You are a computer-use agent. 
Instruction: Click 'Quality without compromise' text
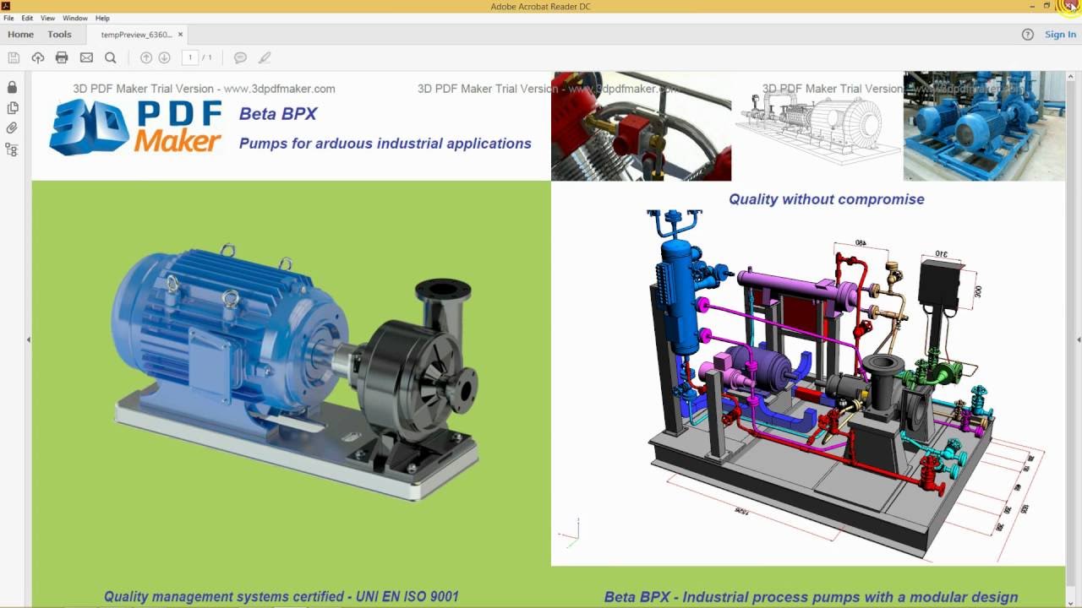(827, 199)
